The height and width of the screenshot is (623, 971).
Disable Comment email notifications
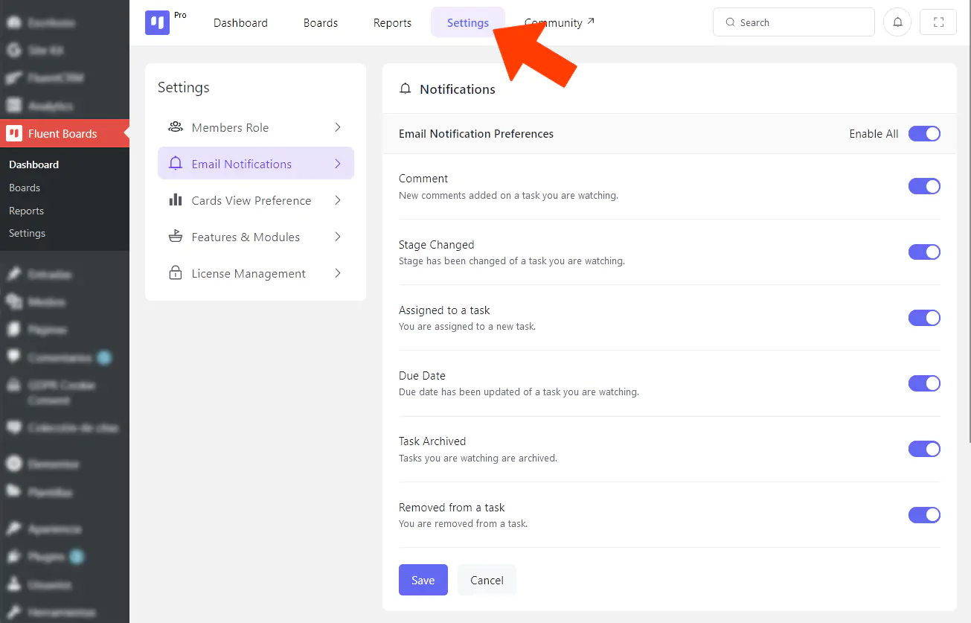(924, 186)
